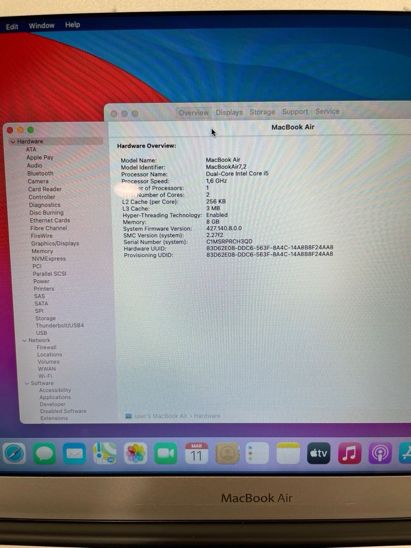Select USB in the sidebar
The height and width of the screenshot is (548, 411).
coord(41,333)
